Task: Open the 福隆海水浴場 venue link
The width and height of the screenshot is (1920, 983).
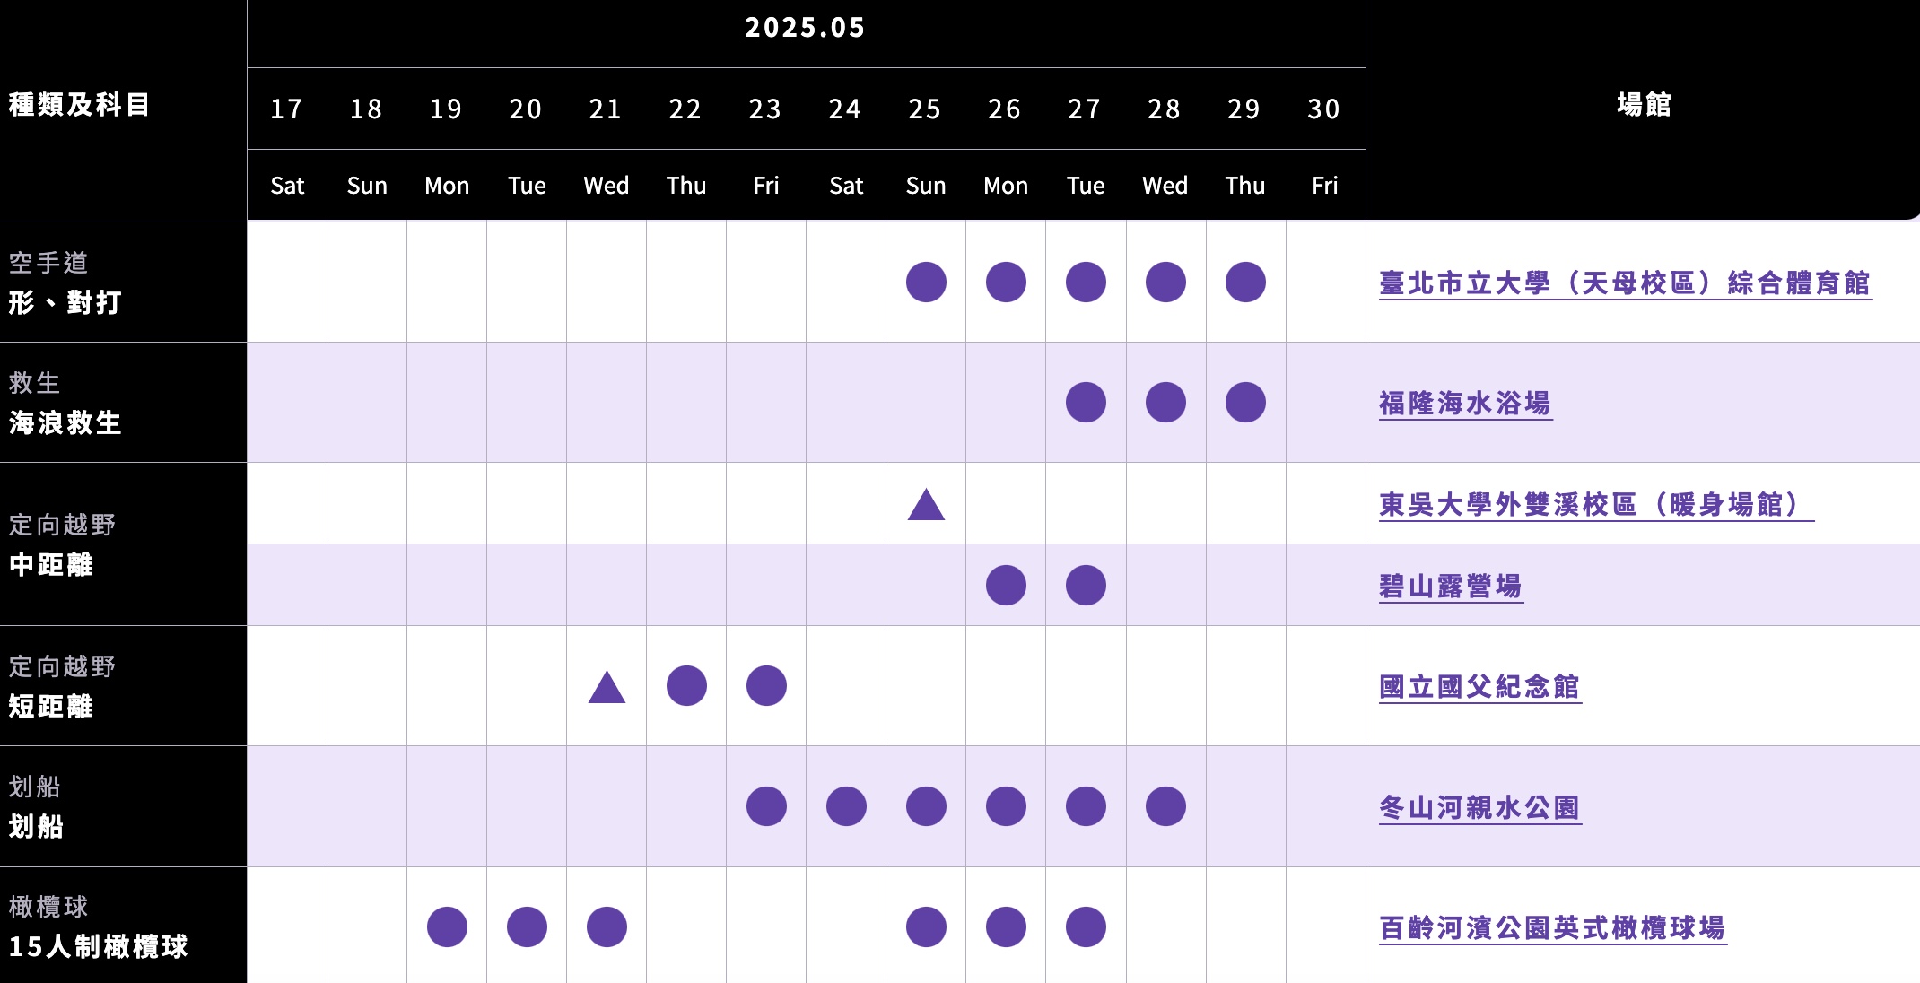Action: 1465,404
